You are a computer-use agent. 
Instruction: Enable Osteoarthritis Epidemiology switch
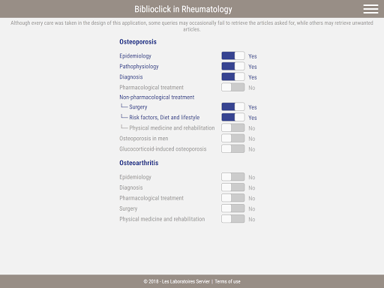coord(233,177)
